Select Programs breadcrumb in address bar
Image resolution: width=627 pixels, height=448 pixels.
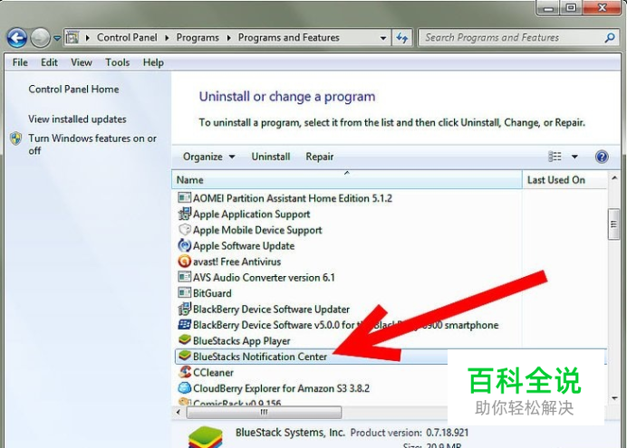[198, 37]
